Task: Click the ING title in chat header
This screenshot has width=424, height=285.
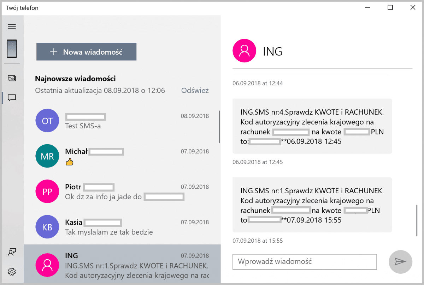Action: [x=273, y=51]
